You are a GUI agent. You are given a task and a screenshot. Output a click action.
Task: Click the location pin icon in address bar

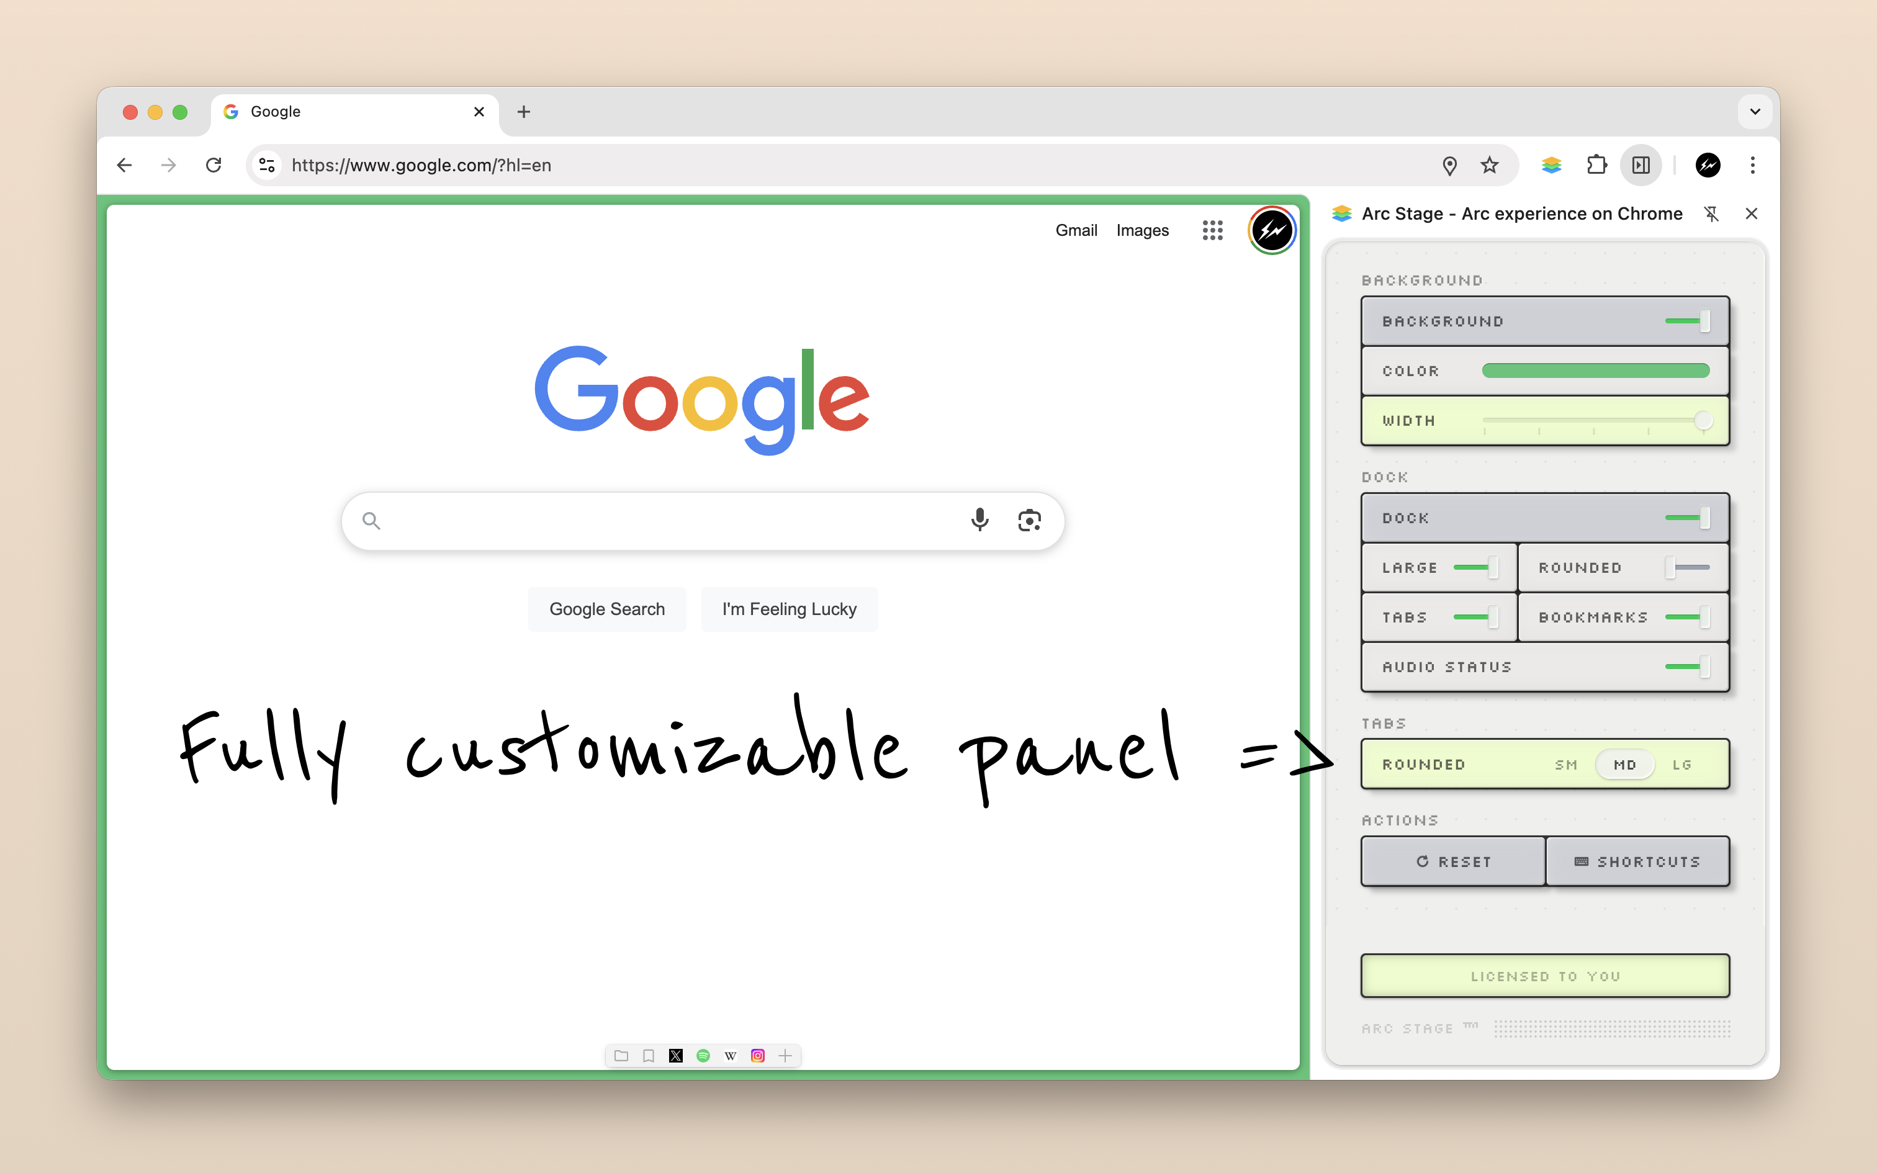pyautogui.click(x=1449, y=165)
